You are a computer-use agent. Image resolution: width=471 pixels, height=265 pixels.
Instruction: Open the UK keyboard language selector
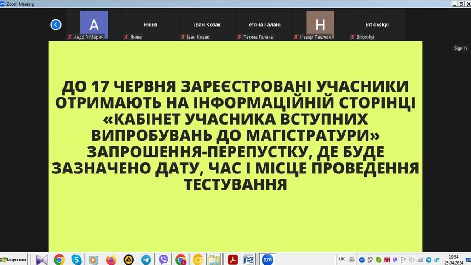click(x=342, y=259)
